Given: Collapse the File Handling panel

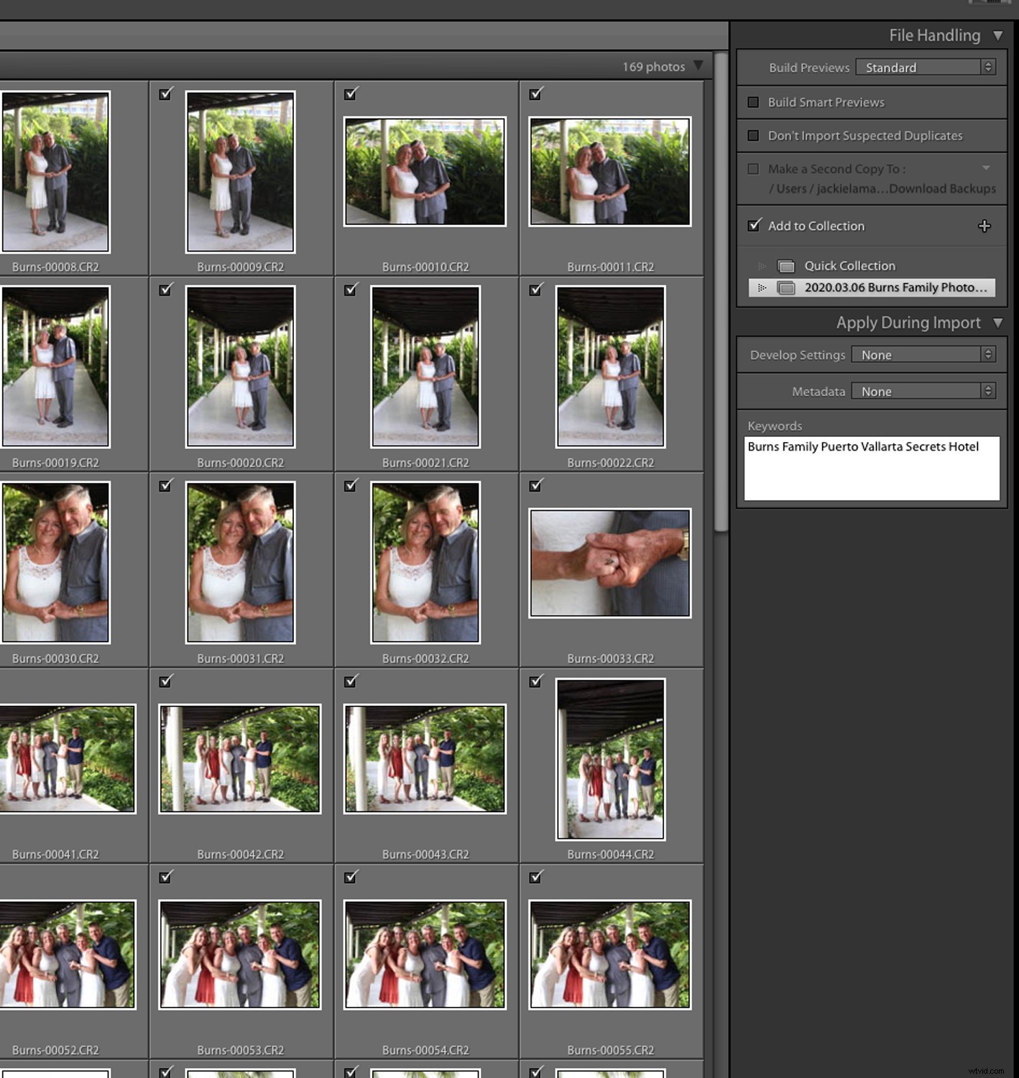Looking at the screenshot, I should coord(999,34).
